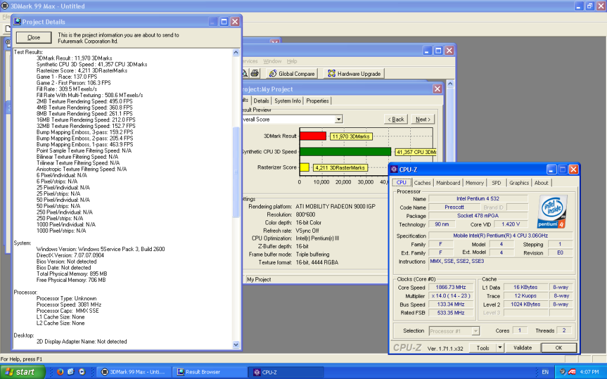The image size is (607, 379).
Task: Click the green Synthetic CPU 3D Speed bar
Action: coord(346,152)
